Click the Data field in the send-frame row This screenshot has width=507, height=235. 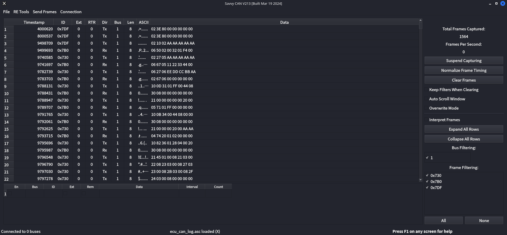[x=139, y=194]
